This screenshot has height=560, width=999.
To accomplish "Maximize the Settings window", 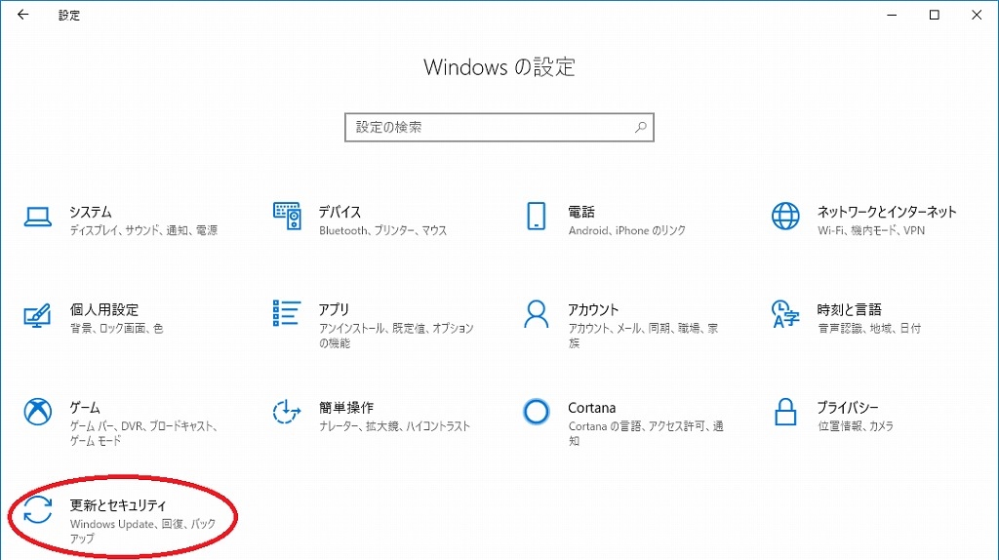I will click(x=934, y=15).
